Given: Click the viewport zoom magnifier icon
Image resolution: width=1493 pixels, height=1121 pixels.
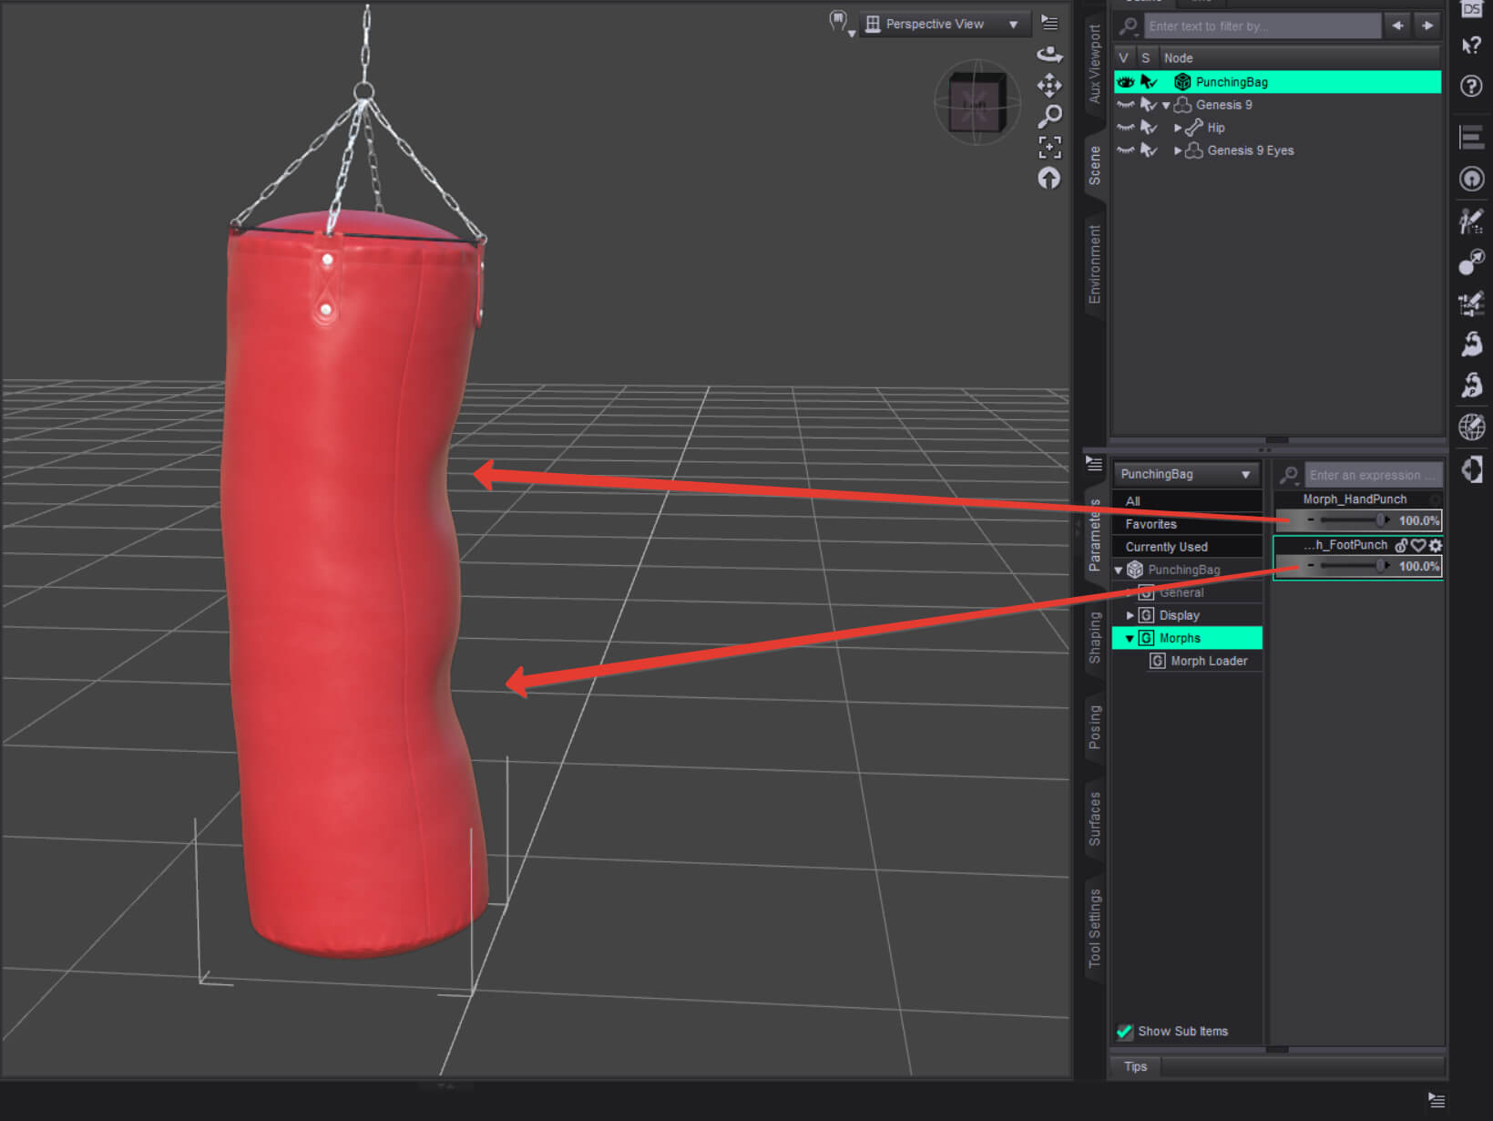Looking at the screenshot, I should click(x=1049, y=116).
